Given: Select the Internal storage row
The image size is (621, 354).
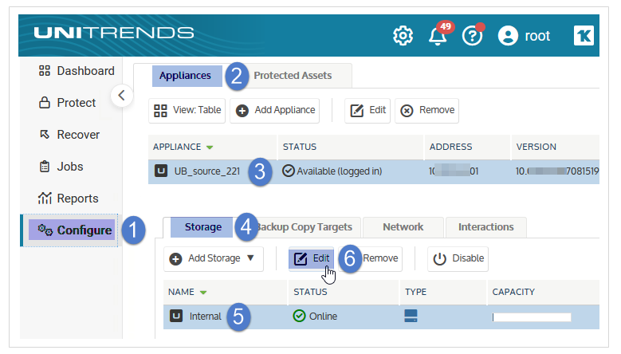Looking at the screenshot, I should point(381,317).
